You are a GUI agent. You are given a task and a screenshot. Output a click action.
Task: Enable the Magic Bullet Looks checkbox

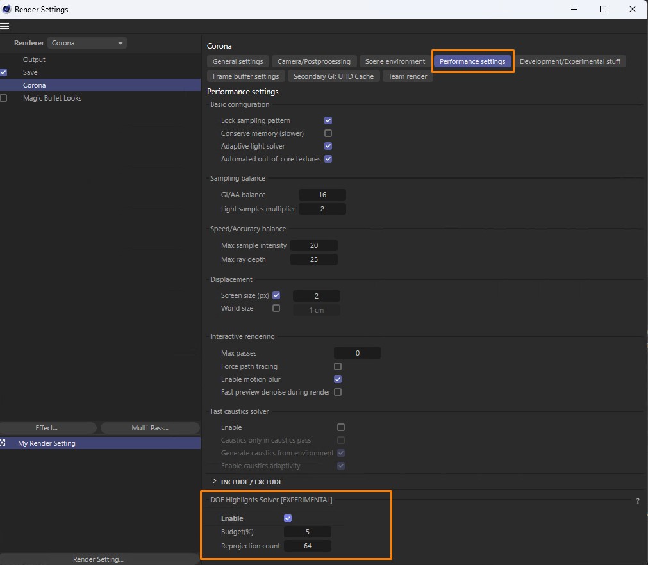[3, 98]
